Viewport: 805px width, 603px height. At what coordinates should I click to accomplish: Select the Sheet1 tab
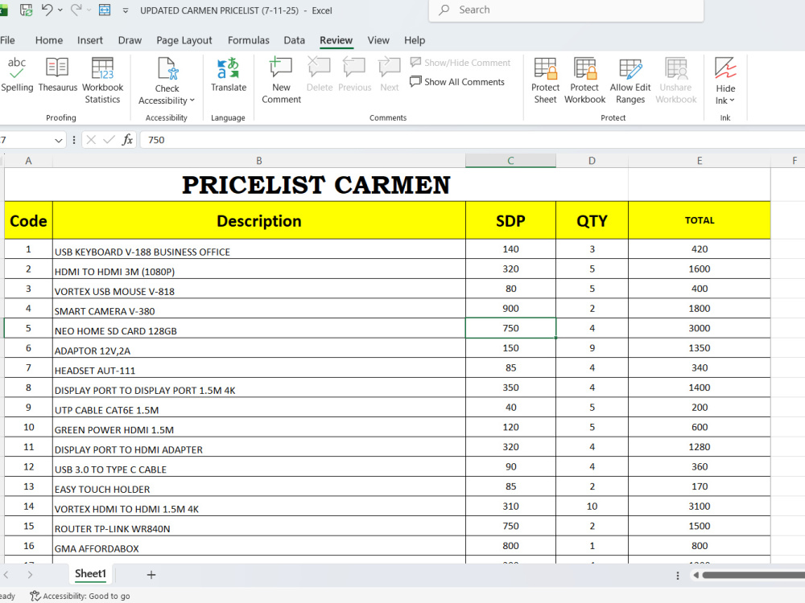tap(90, 574)
